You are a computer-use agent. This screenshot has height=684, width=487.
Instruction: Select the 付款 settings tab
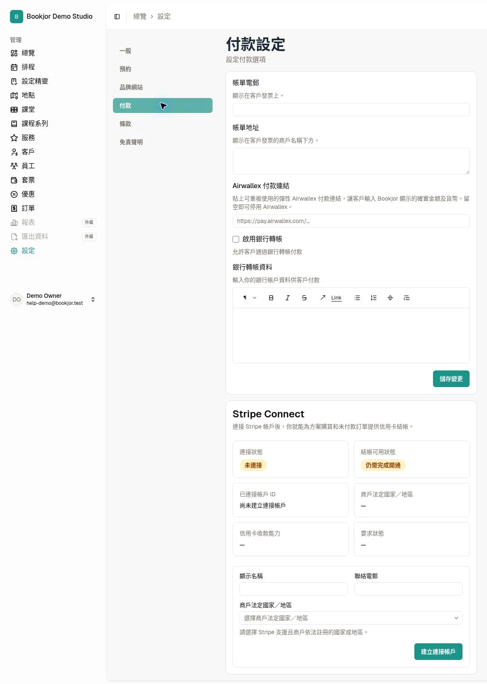[163, 105]
